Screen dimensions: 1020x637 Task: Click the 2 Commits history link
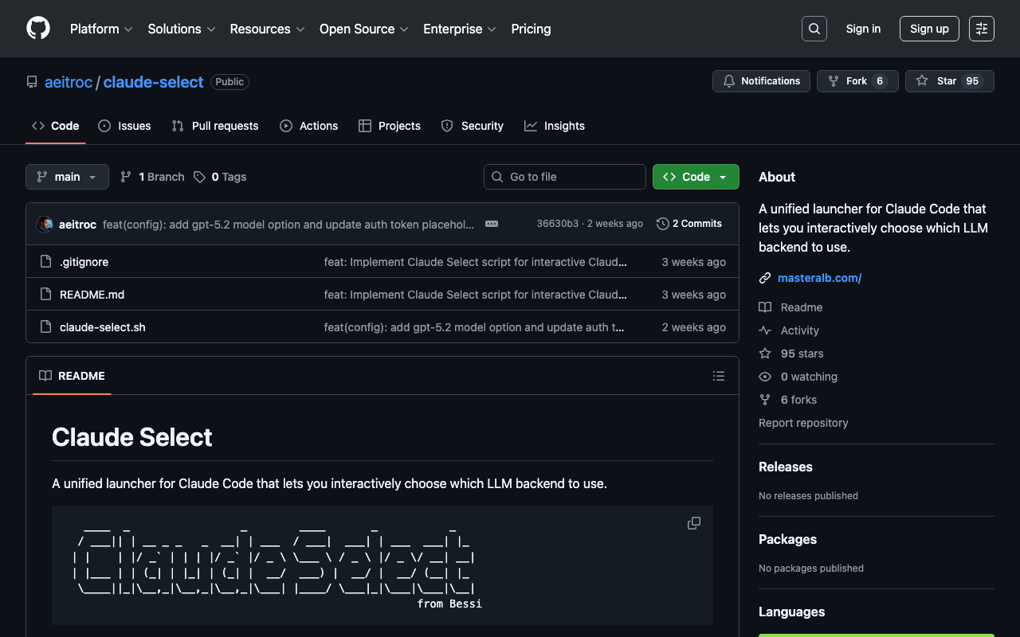[x=689, y=224]
